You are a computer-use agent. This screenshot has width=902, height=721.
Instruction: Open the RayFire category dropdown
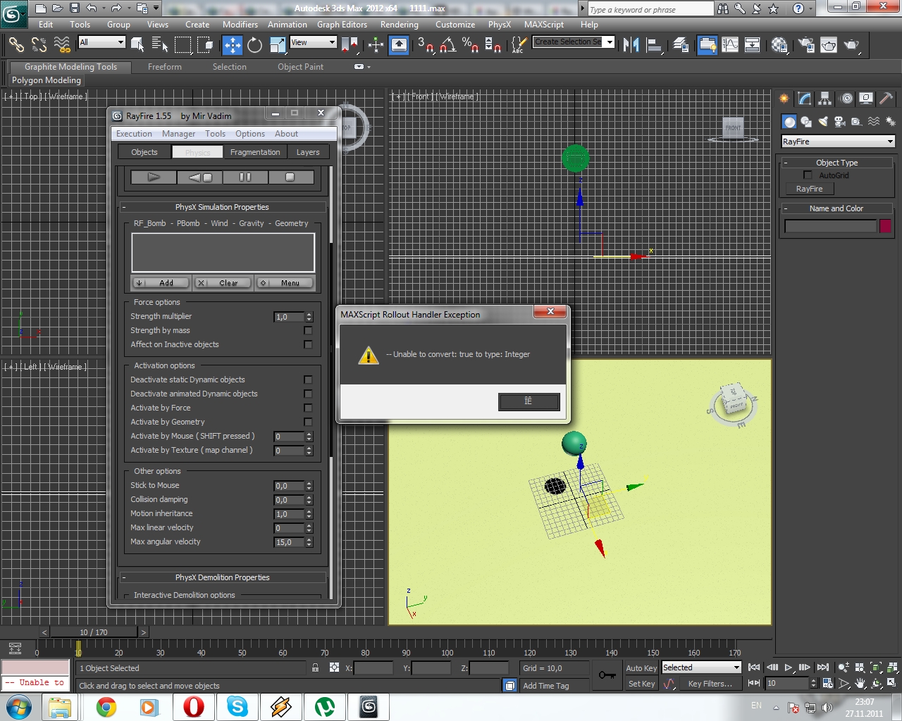837,142
